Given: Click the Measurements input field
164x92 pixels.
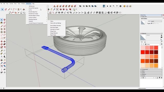Looking at the screenshot, I should (x=155, y=88).
